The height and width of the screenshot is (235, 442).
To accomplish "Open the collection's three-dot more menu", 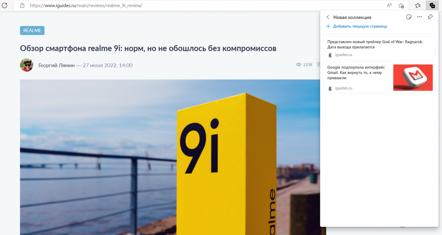I will pyautogui.click(x=420, y=17).
